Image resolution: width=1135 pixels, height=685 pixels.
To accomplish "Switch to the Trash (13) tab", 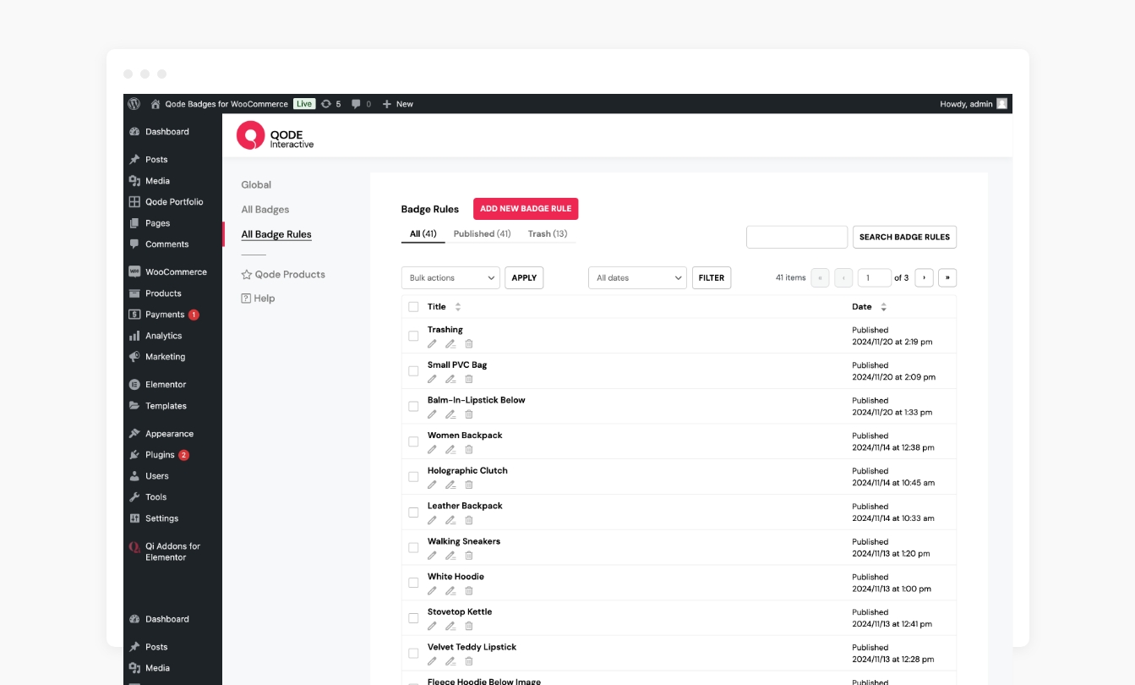I will (x=548, y=233).
